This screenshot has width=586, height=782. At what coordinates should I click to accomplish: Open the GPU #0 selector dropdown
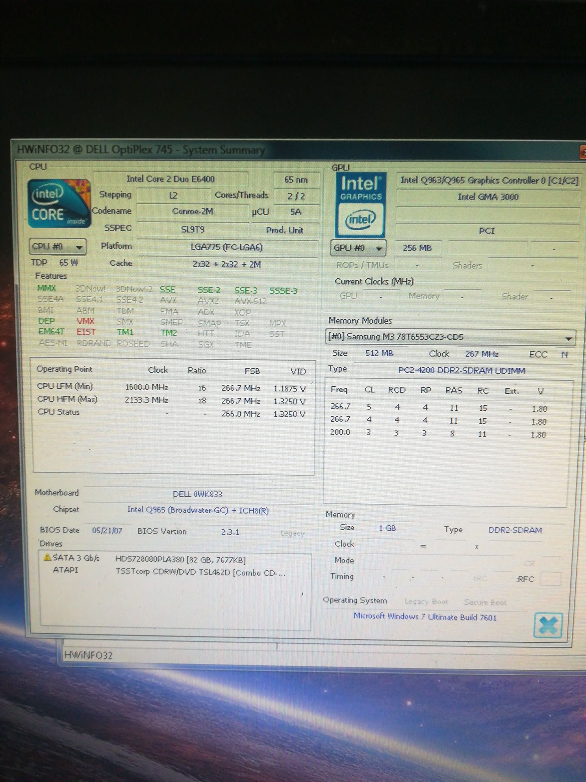pyautogui.click(x=358, y=248)
